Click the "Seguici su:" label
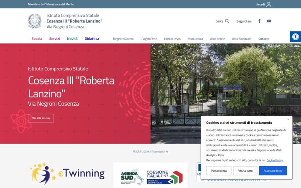 (244, 21)
